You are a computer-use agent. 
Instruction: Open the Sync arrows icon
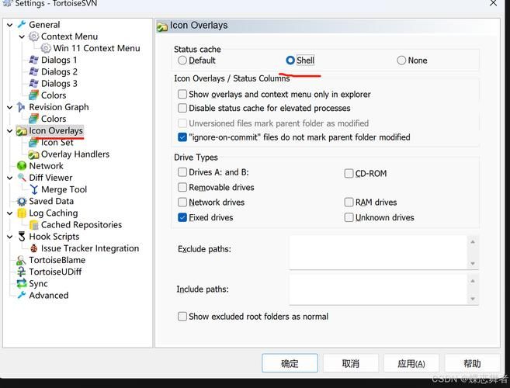coord(22,283)
